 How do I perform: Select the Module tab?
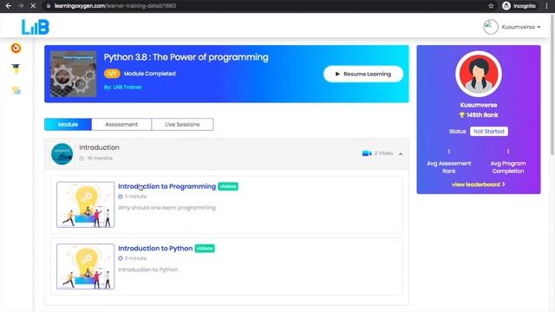[x=68, y=125]
